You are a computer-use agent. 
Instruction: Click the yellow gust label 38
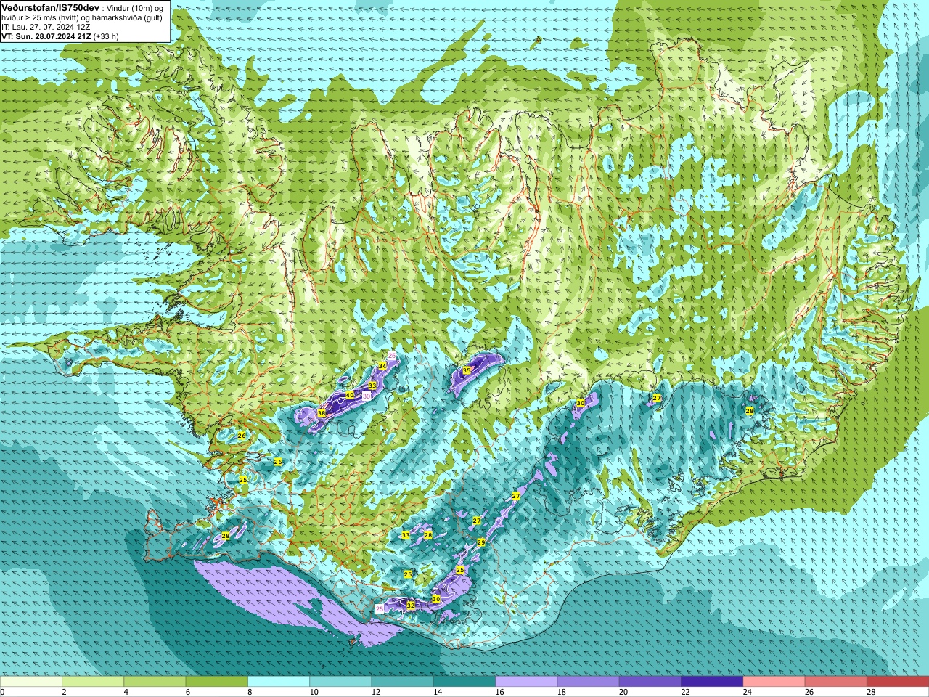pos(322,413)
